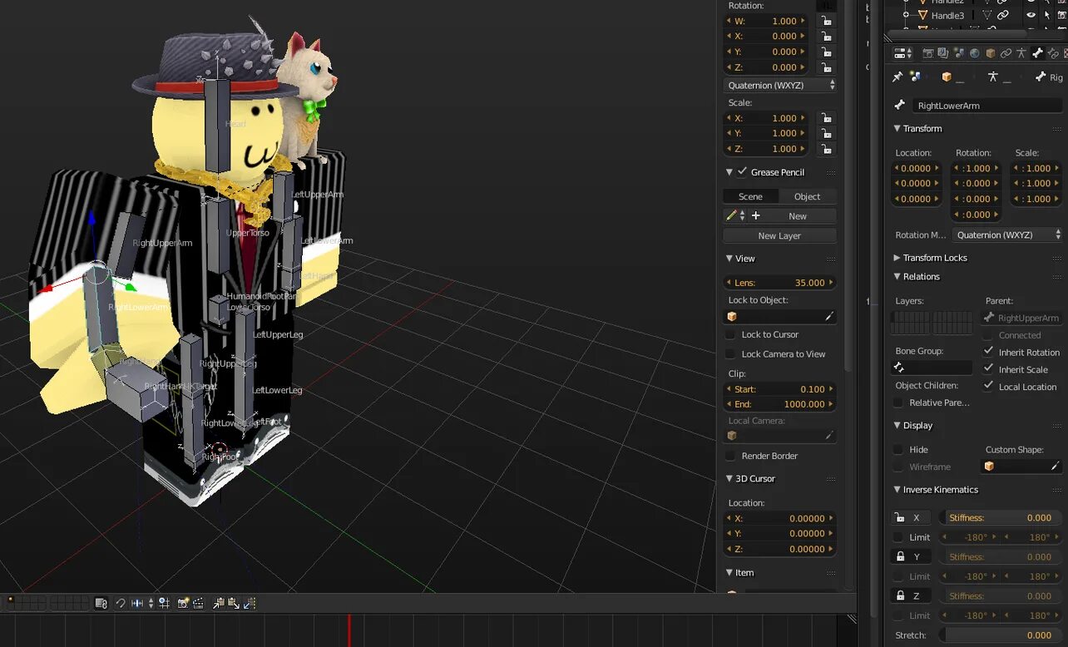Adjust the IK Stretch slider

pos(1001,635)
